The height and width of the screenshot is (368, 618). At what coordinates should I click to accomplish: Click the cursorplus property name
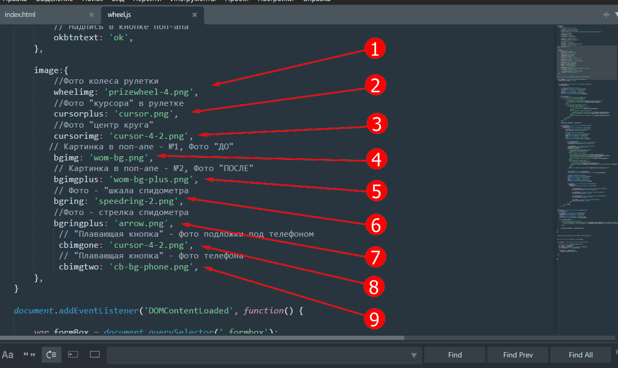(x=78, y=114)
